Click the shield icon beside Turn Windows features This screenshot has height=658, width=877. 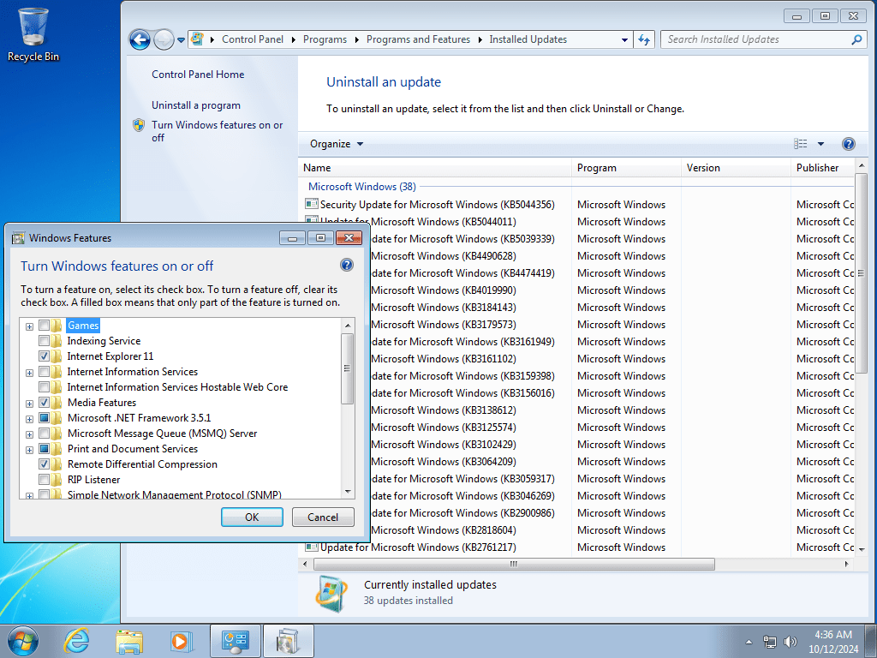click(139, 125)
